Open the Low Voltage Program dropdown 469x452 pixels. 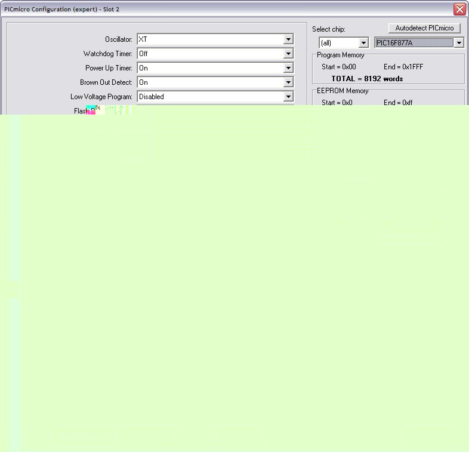pos(215,97)
